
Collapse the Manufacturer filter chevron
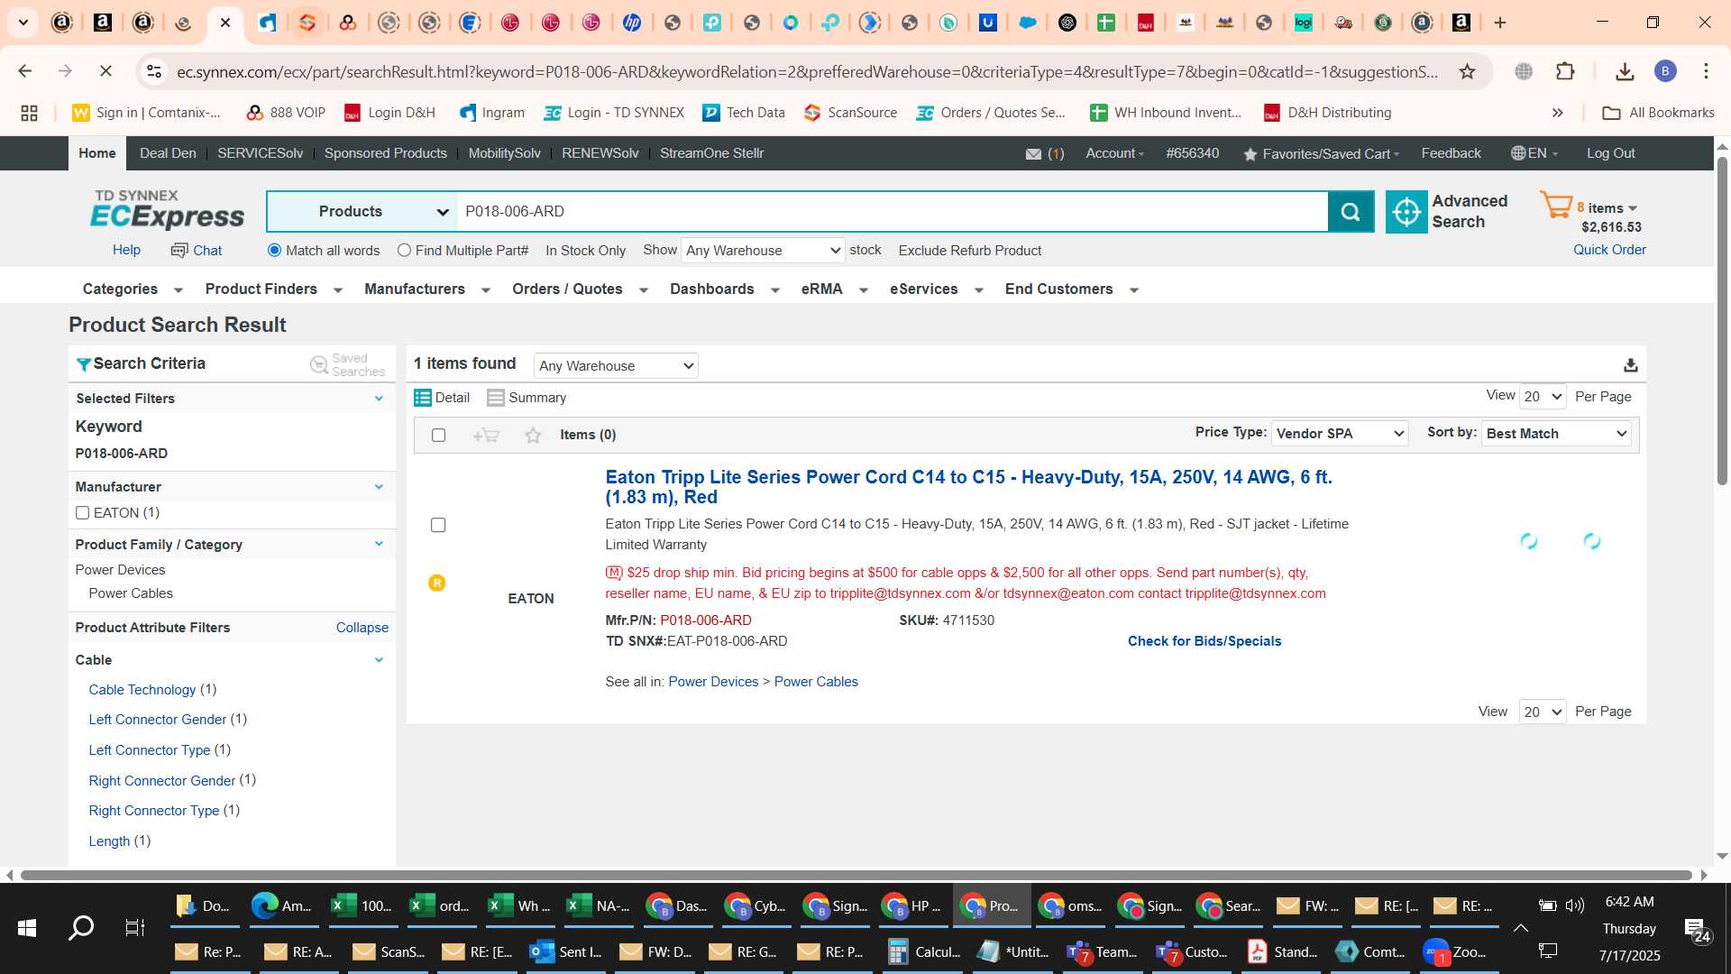[379, 487]
